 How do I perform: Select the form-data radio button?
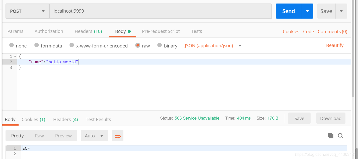coord(37,45)
